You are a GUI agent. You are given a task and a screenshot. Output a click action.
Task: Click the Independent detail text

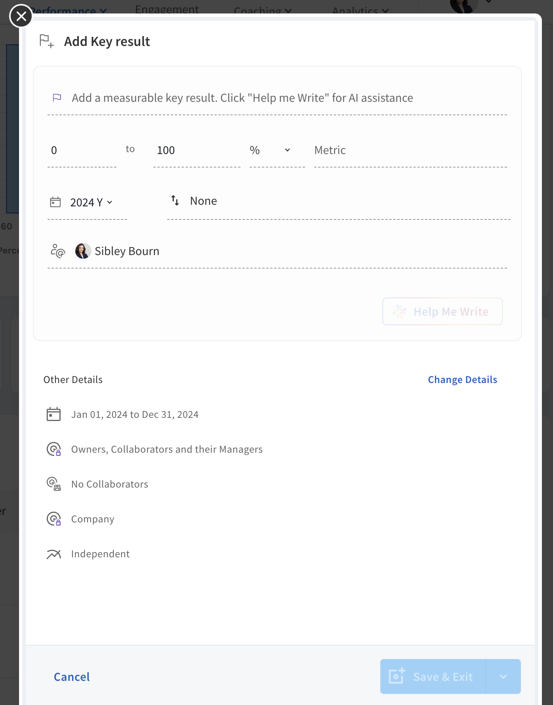(101, 554)
